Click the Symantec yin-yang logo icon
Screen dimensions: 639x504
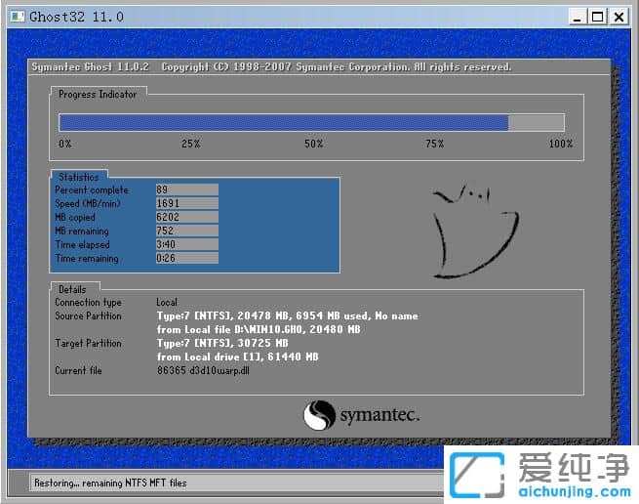(318, 415)
